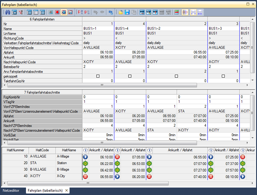257x195 pixels.
Task: Click the blue floppy disk save icon
Action: 127,12
